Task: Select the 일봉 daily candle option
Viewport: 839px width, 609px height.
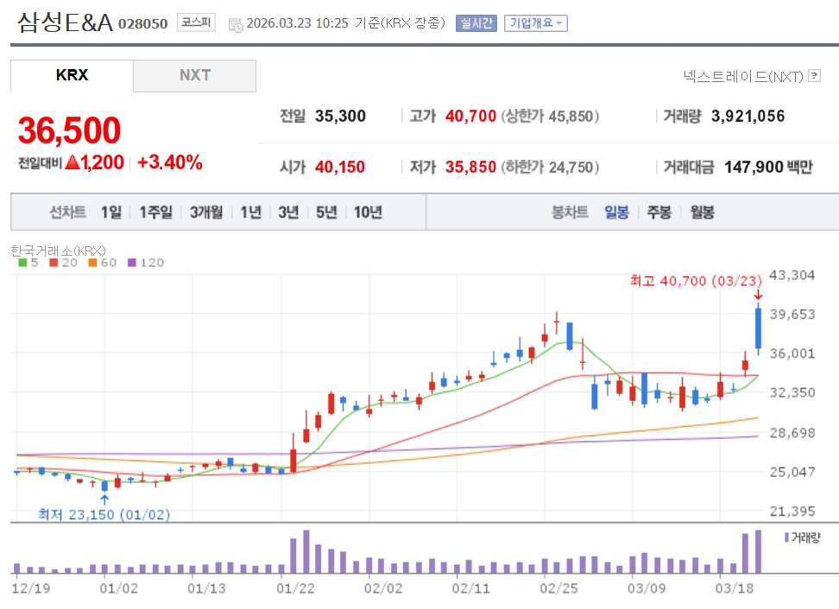Action: coord(616,213)
